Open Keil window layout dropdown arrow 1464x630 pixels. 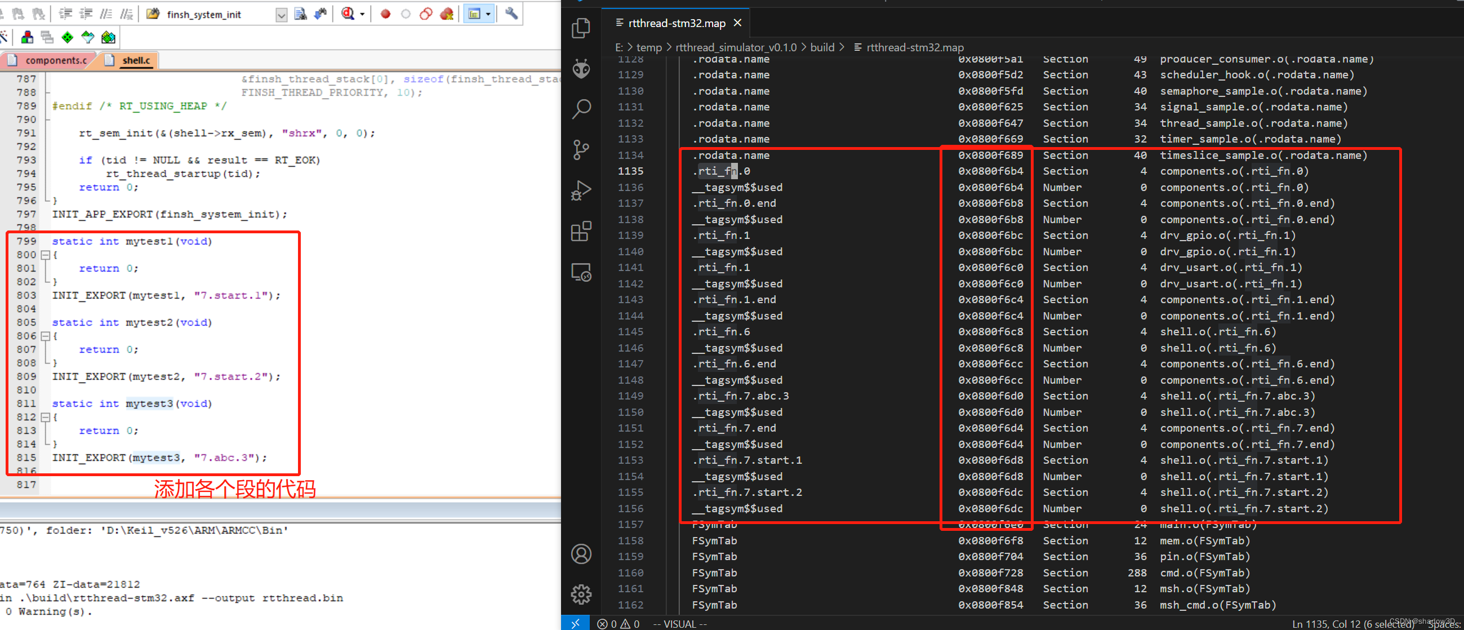pos(488,14)
